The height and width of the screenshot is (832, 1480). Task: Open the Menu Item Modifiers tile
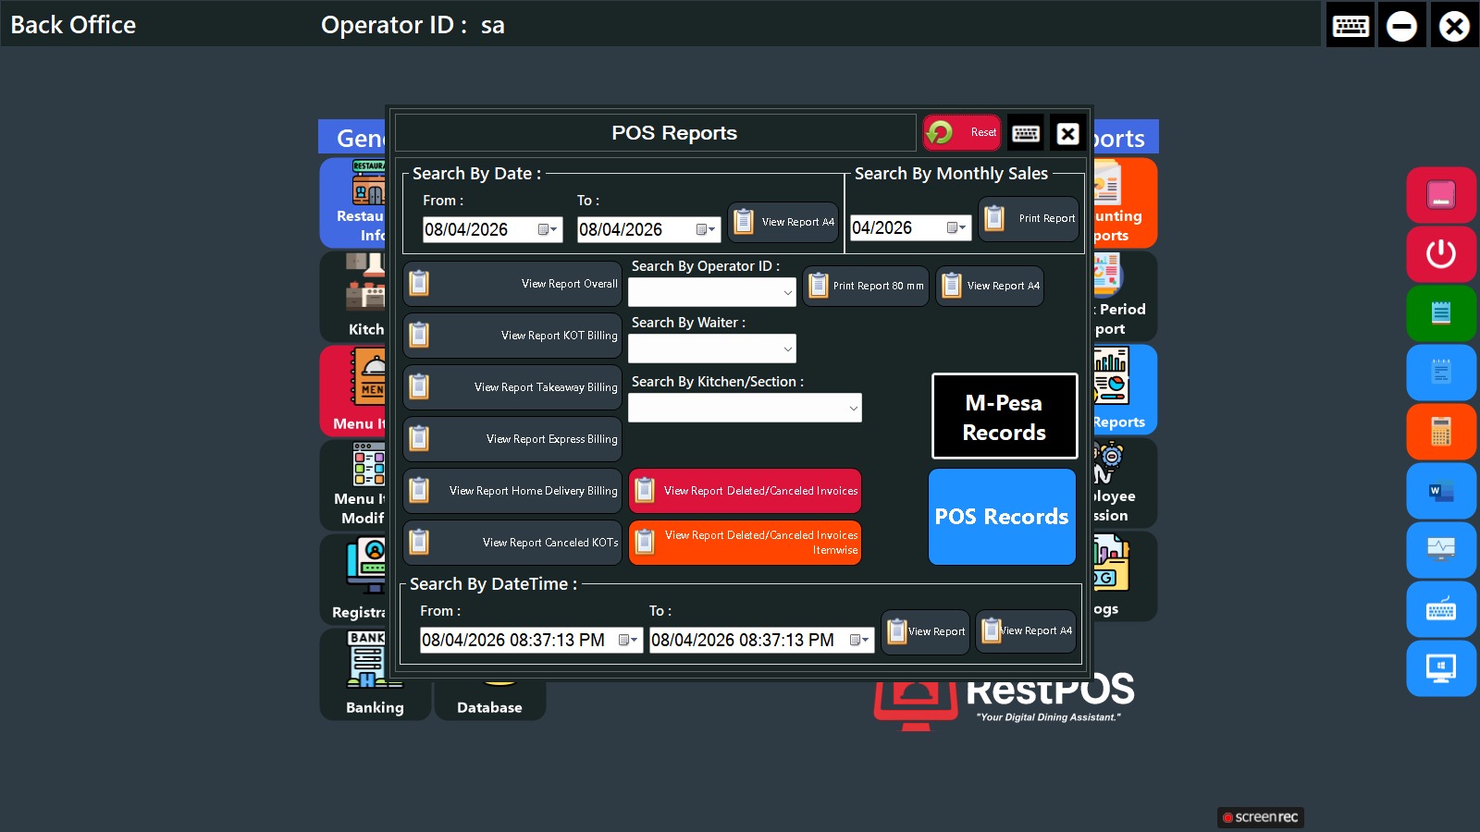pyautogui.click(x=353, y=484)
